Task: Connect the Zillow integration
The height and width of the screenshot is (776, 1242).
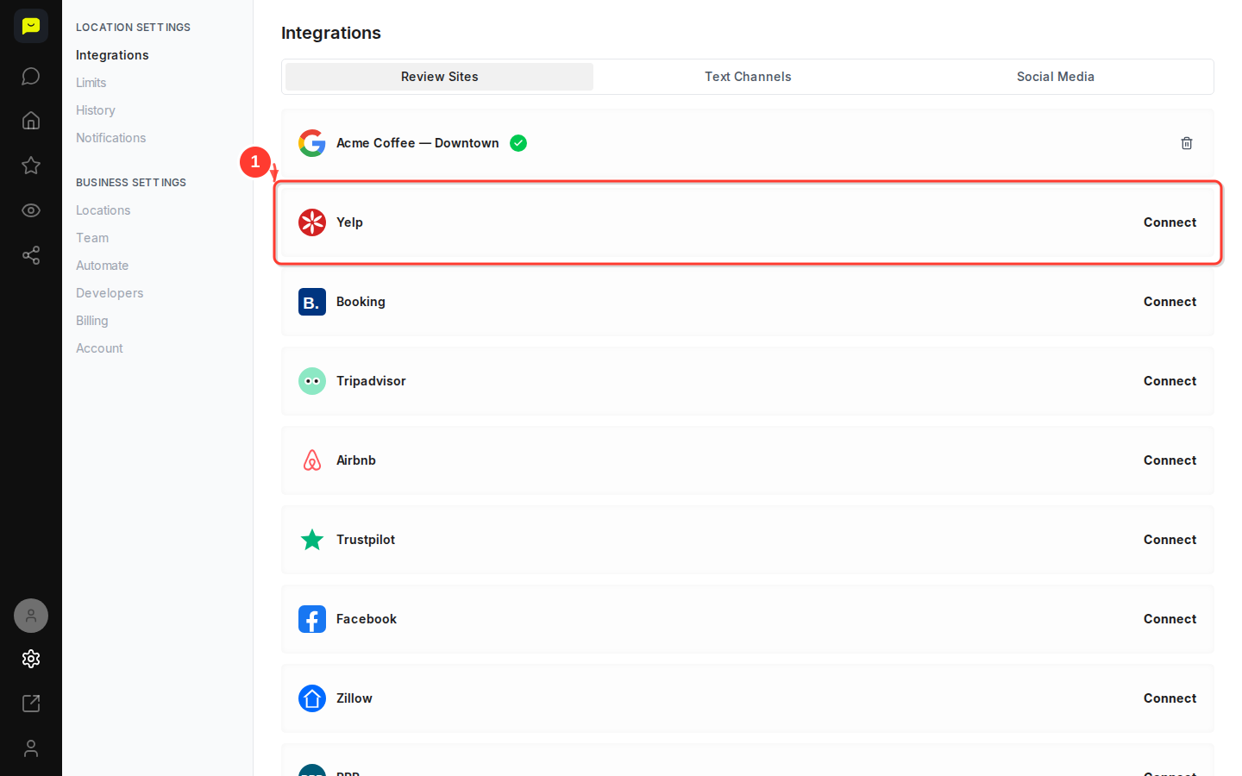Action: [x=1170, y=698]
